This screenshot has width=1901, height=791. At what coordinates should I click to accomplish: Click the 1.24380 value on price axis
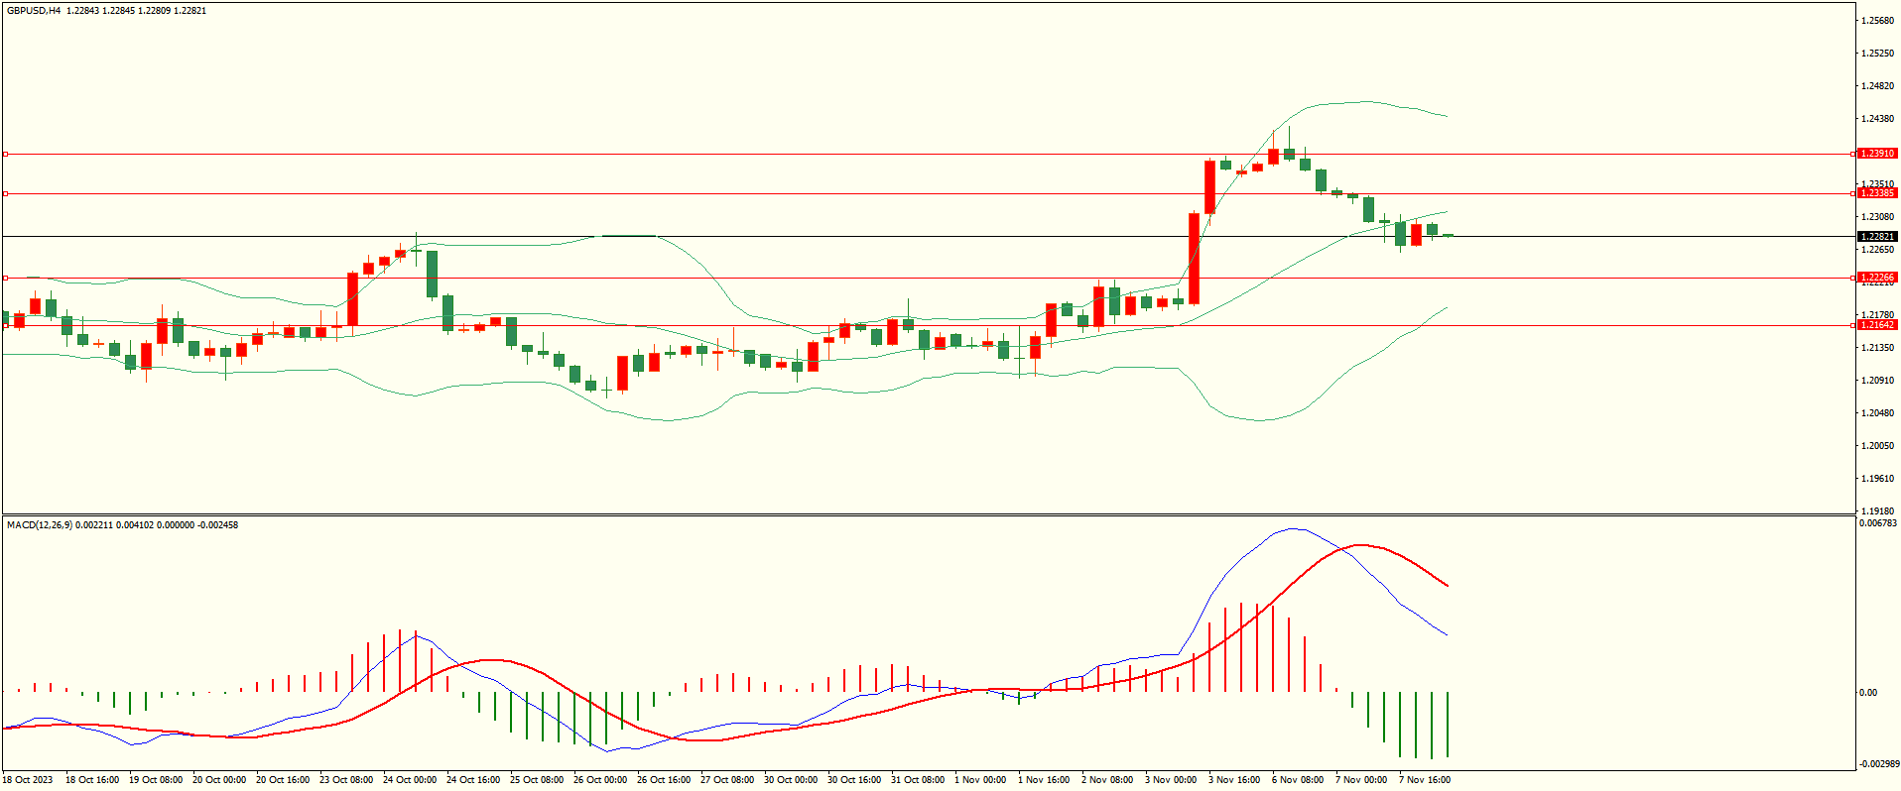(x=1878, y=119)
